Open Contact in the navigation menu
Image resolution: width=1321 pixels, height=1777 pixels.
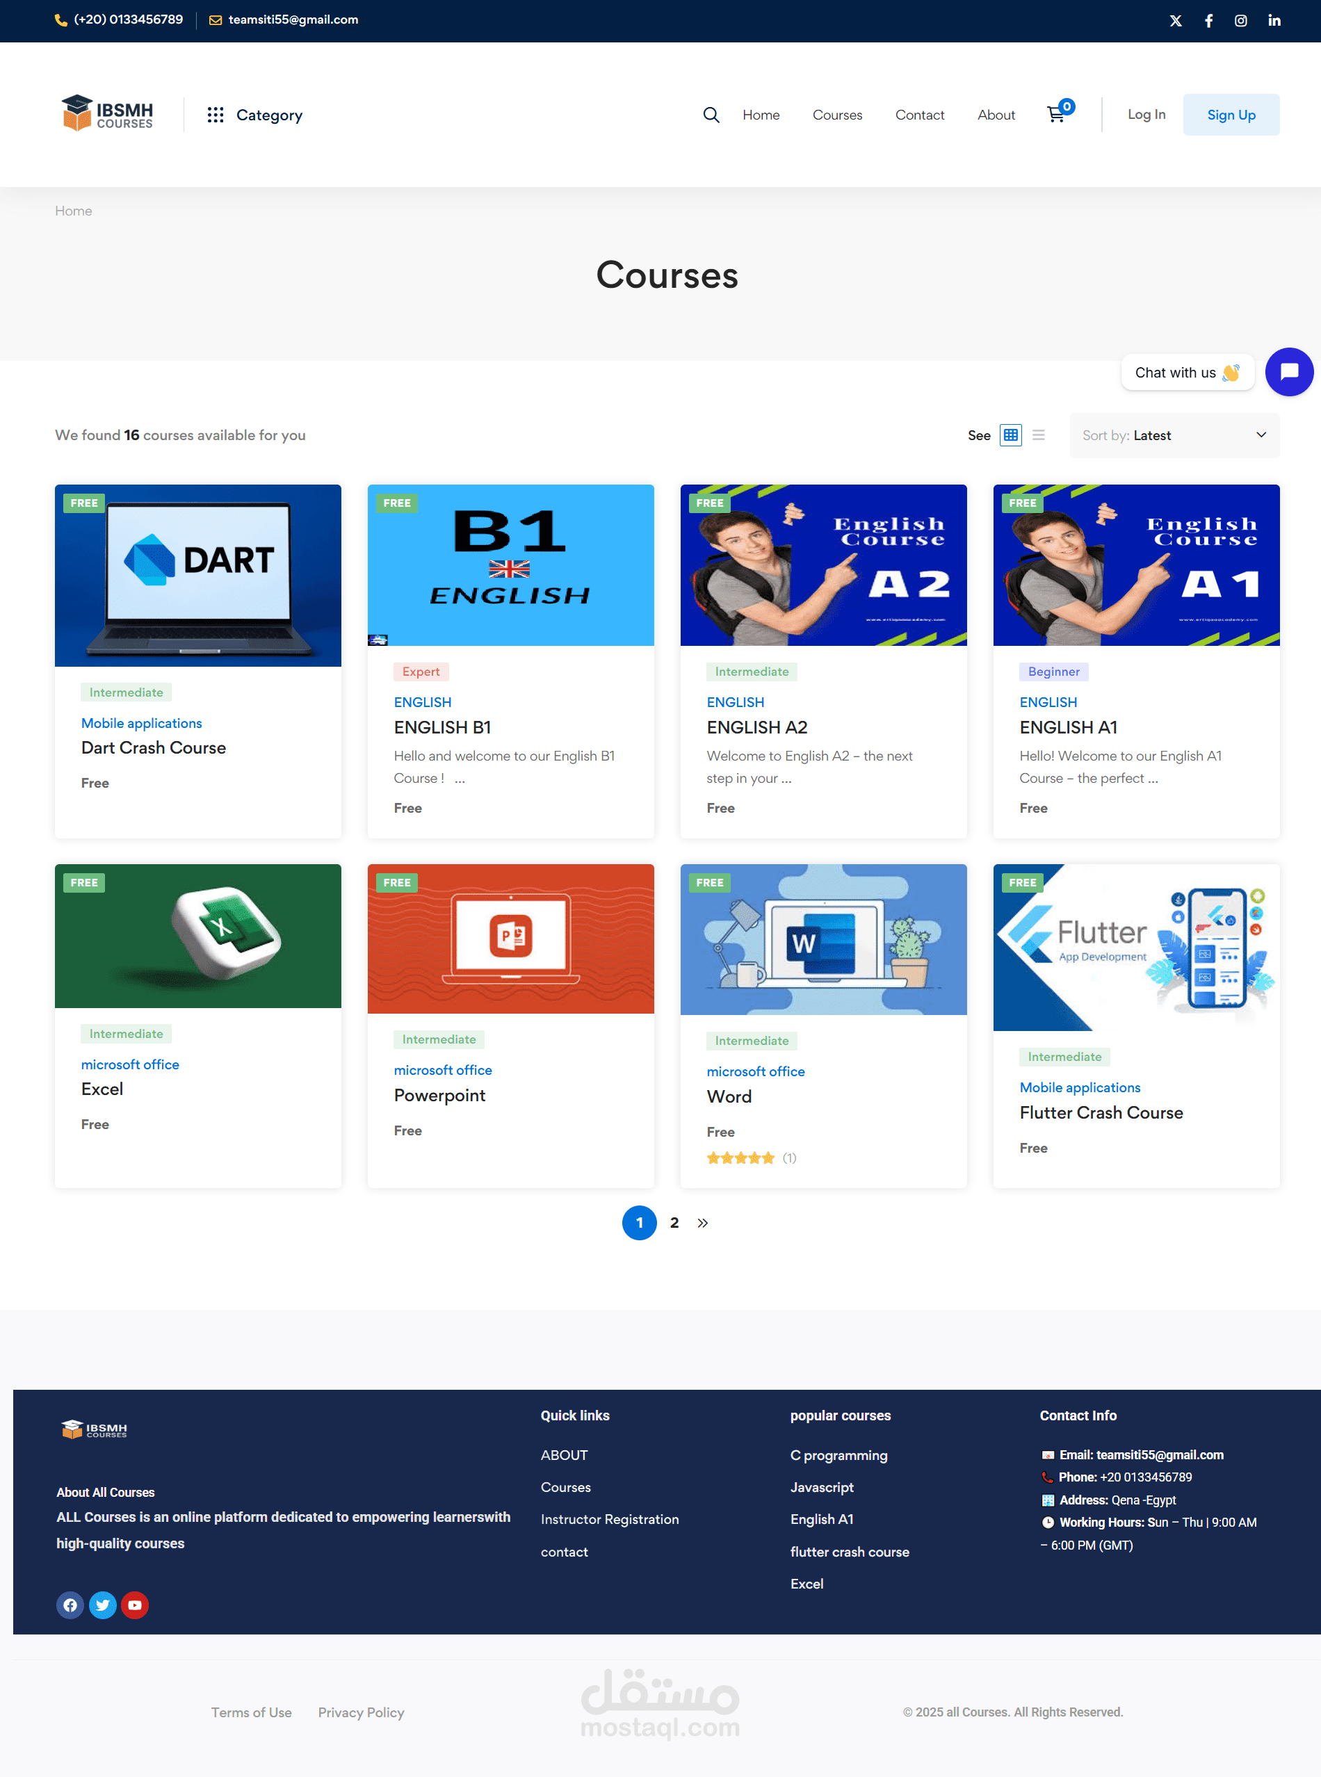920,115
